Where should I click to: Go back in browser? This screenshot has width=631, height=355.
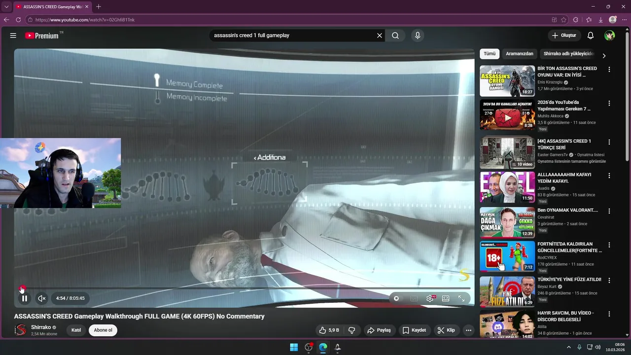click(6, 20)
